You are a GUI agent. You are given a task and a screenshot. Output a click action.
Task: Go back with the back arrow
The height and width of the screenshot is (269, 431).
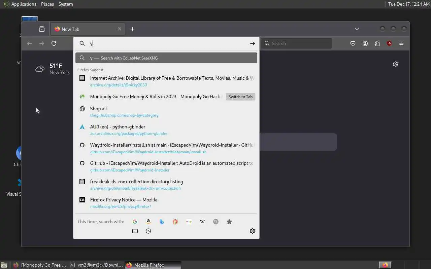pos(30,43)
